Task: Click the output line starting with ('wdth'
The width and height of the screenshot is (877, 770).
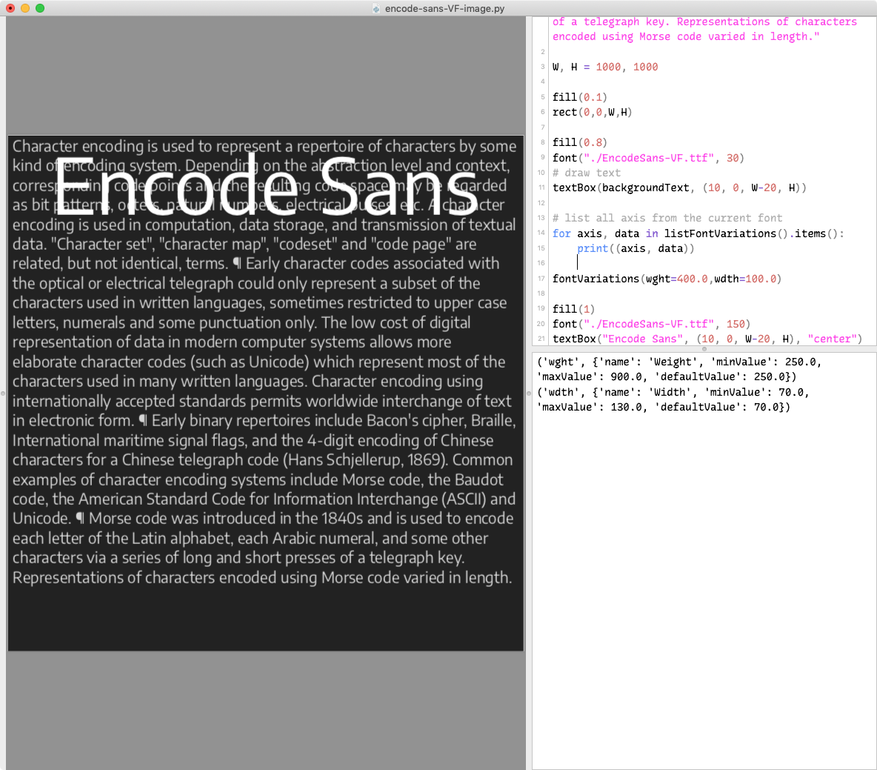Action: [x=673, y=392]
